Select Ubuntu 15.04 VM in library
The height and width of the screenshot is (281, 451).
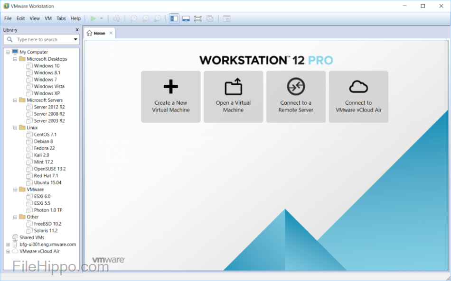(47, 182)
